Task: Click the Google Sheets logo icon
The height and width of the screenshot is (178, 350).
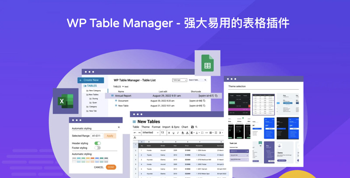Action: click(x=207, y=63)
